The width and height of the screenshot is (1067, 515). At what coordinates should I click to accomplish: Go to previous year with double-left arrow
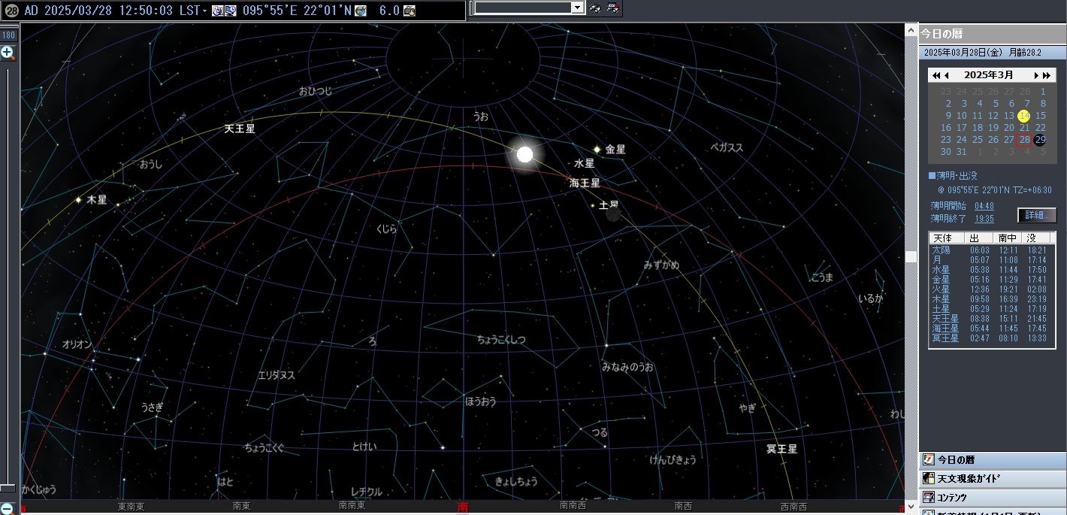point(936,75)
